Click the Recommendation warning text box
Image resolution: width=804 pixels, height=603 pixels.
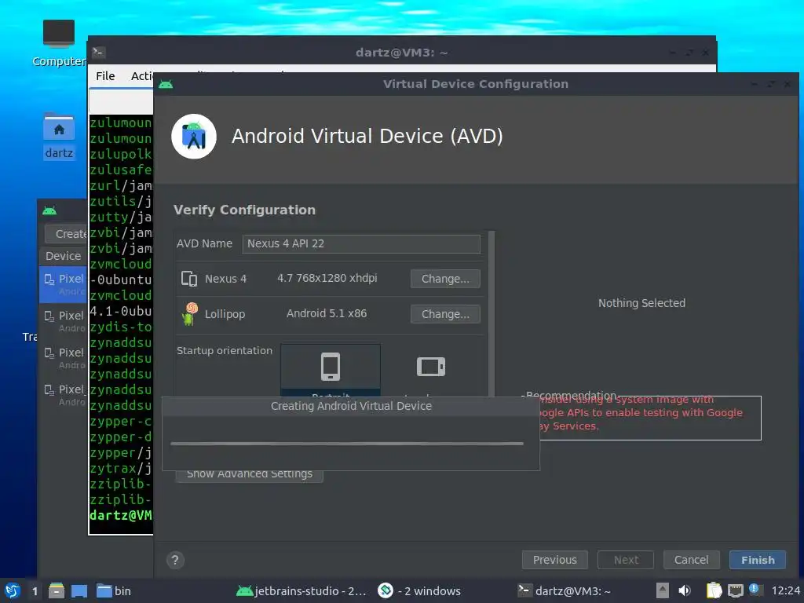pos(649,418)
